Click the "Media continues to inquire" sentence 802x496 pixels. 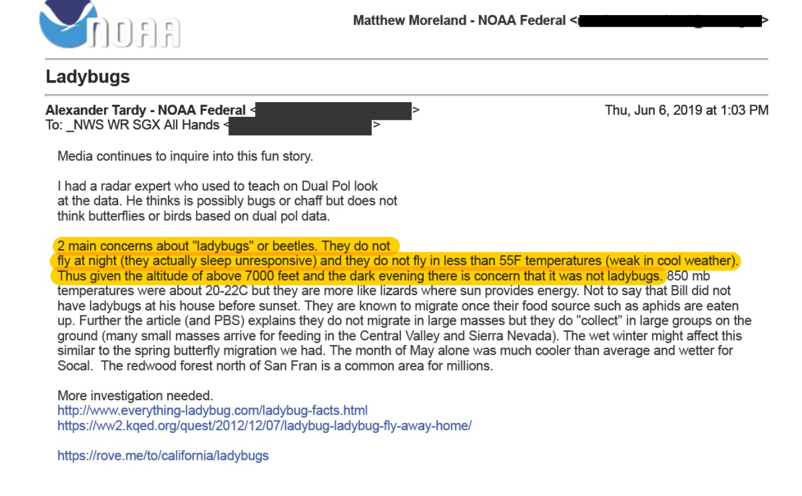point(185,156)
